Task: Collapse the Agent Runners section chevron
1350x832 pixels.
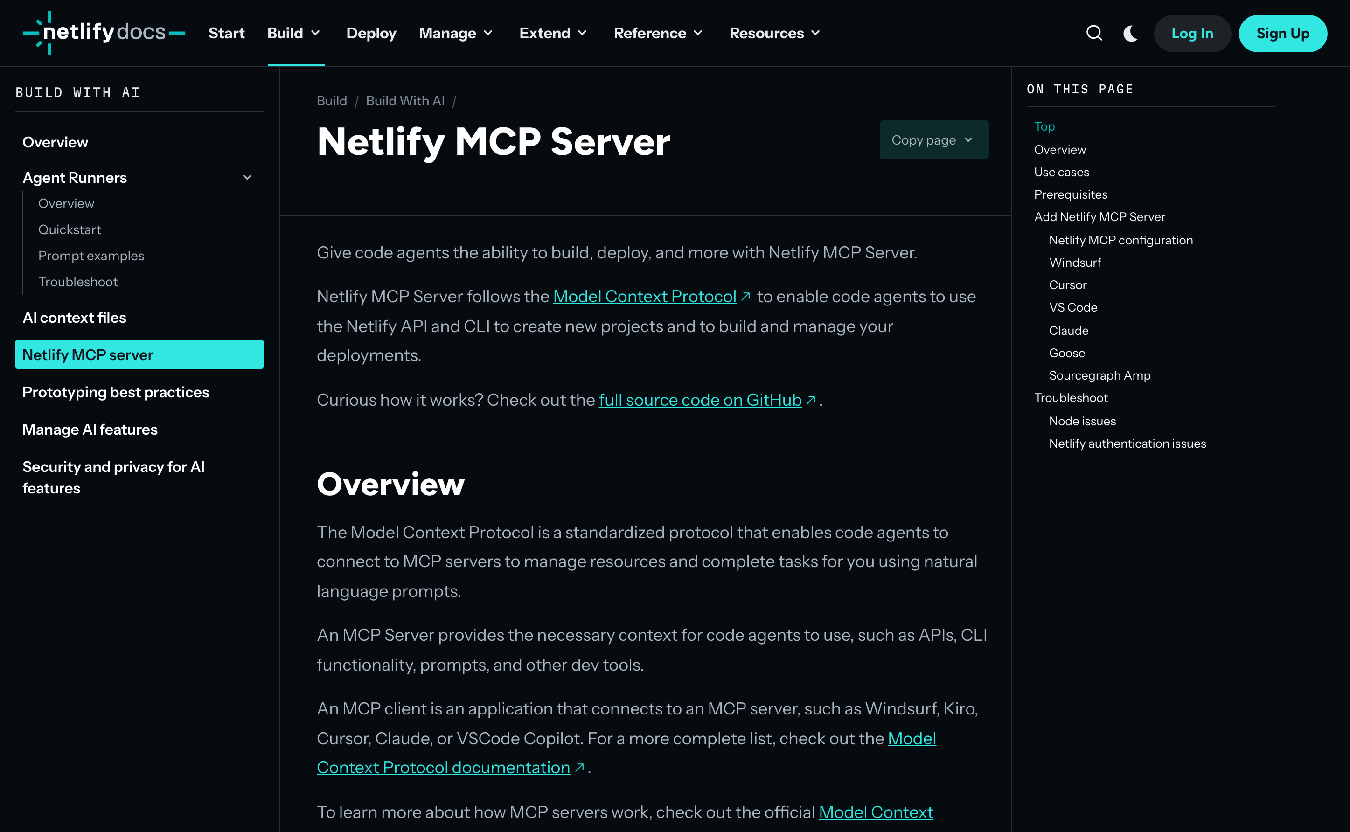Action: pos(247,177)
